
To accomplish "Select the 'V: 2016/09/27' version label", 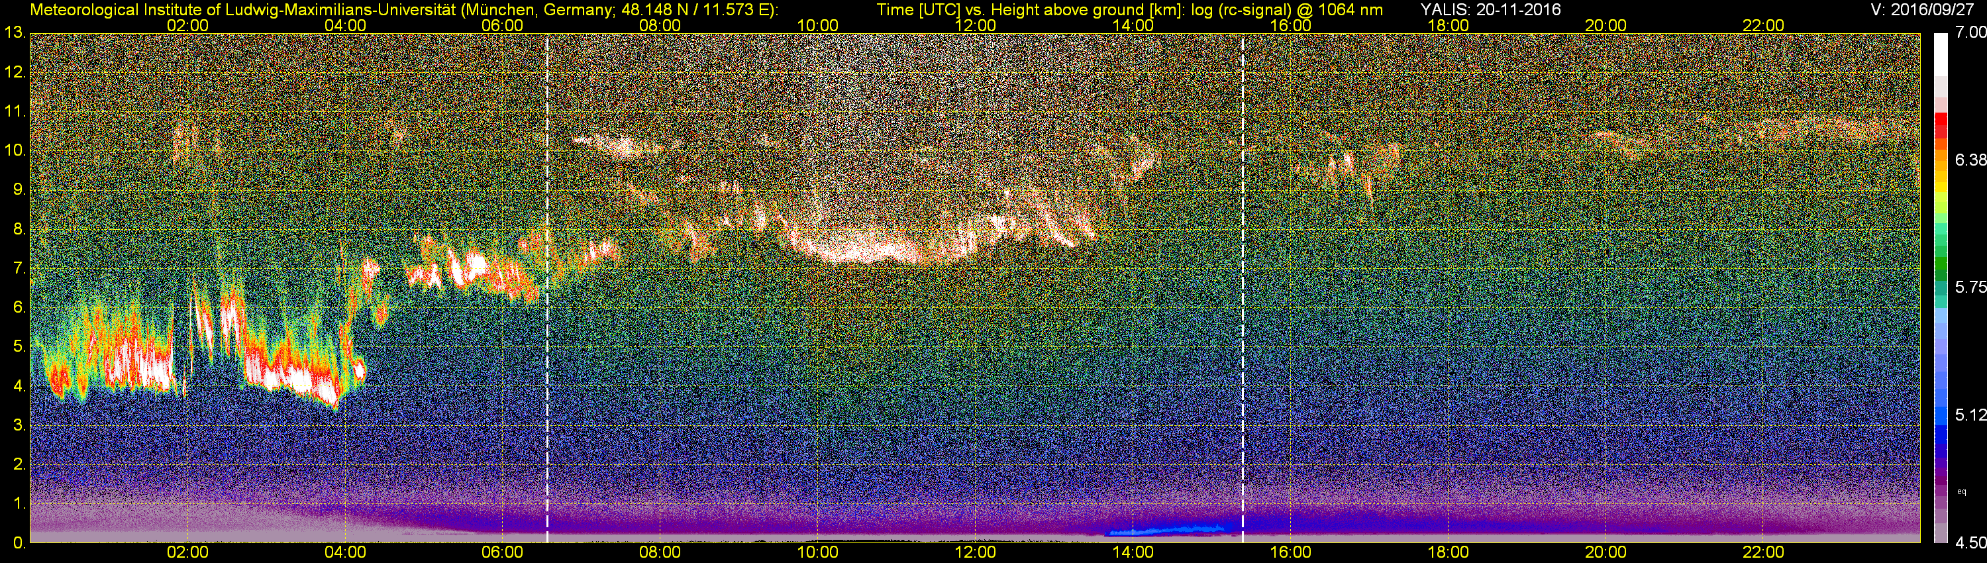I will [1921, 10].
